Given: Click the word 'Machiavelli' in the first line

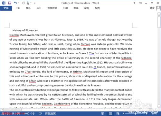Looking at the screenshot, I should (27, 35).
